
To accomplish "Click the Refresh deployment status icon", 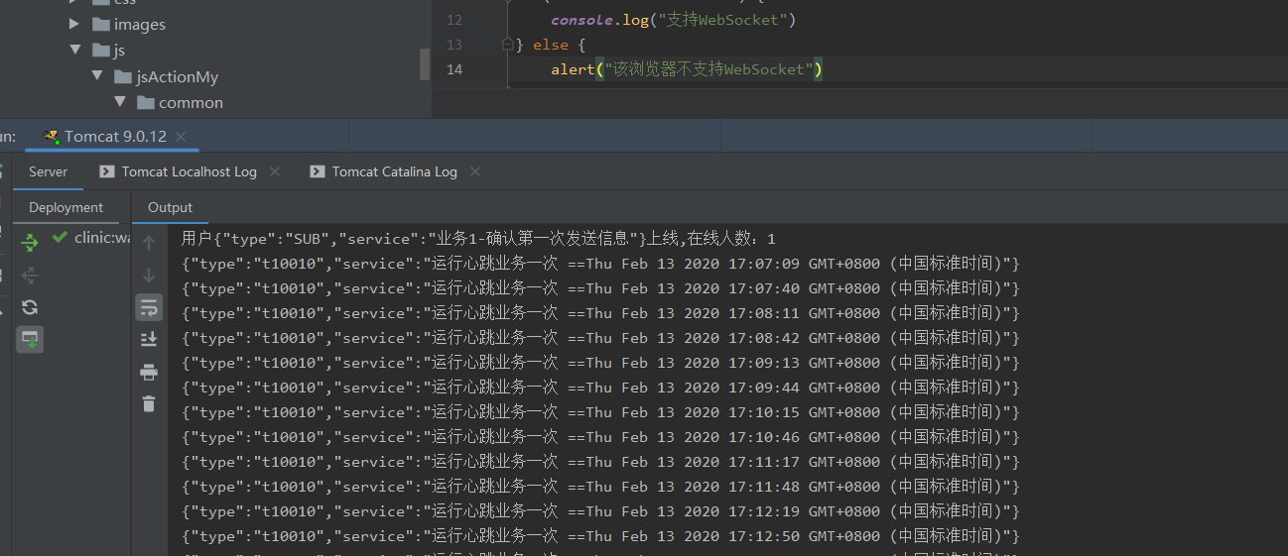I will 30,307.
